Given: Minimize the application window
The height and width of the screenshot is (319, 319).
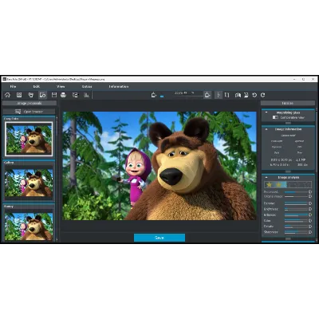Looking at the screenshot, I should tap(294, 79).
